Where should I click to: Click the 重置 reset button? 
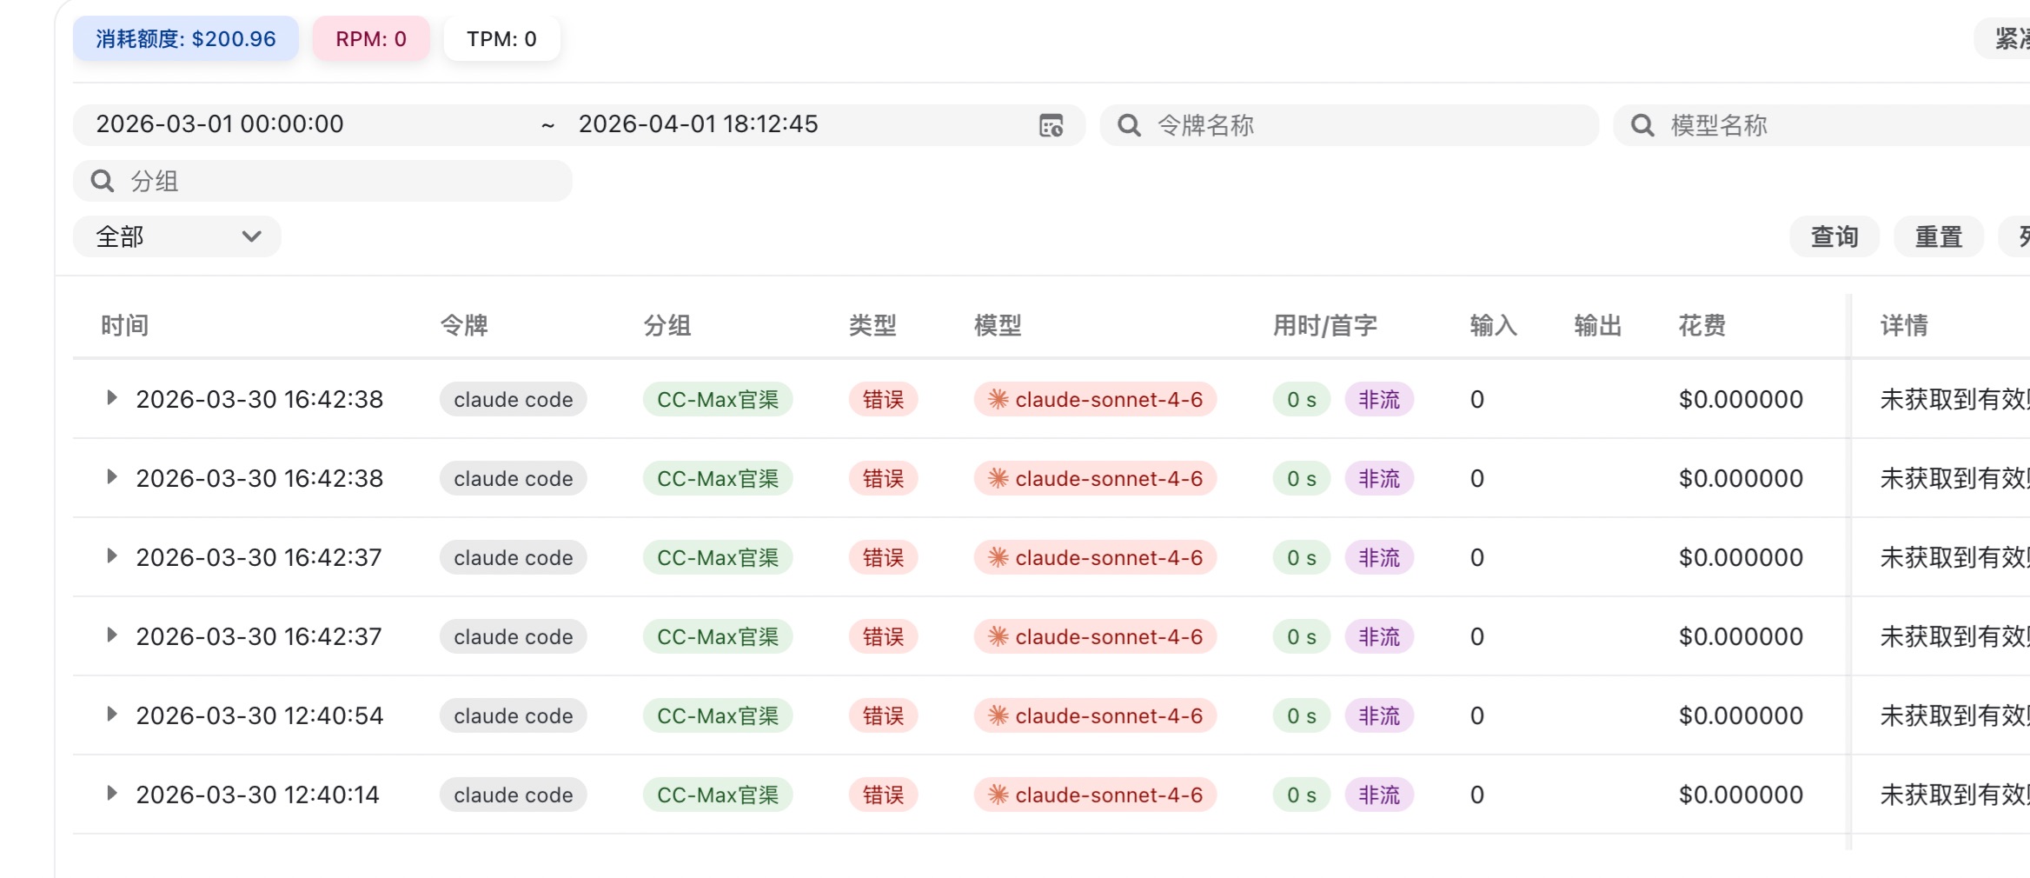click(x=1938, y=236)
